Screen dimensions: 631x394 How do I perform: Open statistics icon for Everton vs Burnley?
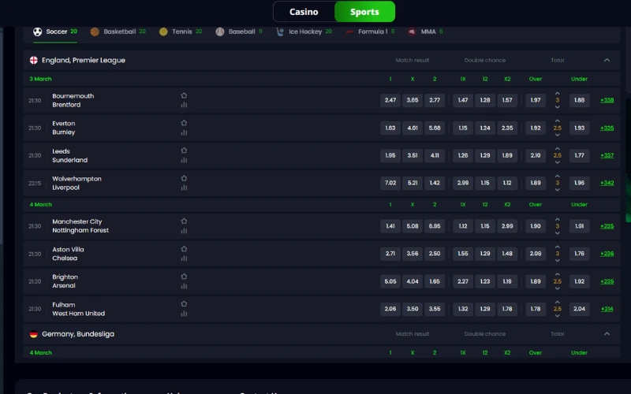coord(184,132)
